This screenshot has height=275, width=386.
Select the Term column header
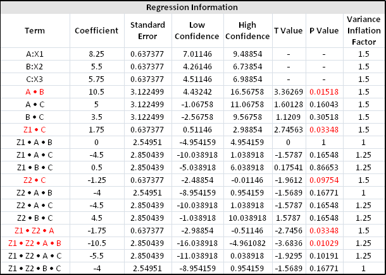coord(35,31)
